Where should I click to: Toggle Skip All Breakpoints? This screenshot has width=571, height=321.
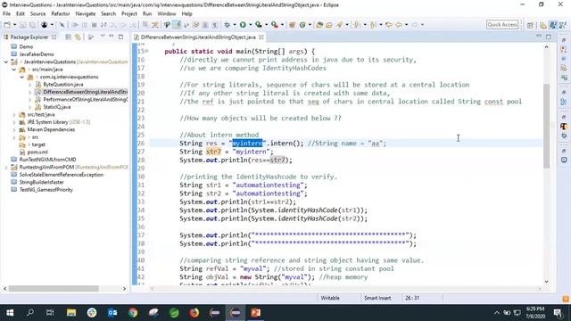point(62,25)
